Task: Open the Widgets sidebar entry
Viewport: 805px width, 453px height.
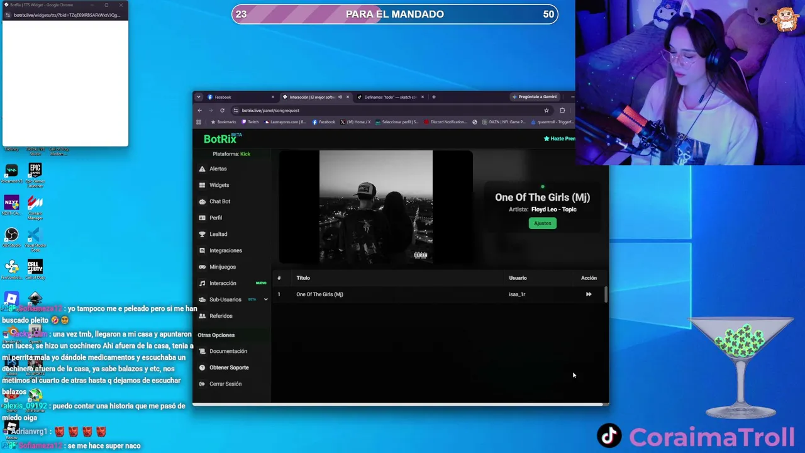Action: pyautogui.click(x=219, y=185)
